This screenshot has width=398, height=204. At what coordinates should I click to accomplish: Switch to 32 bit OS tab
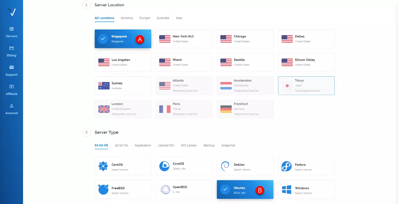coord(121,145)
